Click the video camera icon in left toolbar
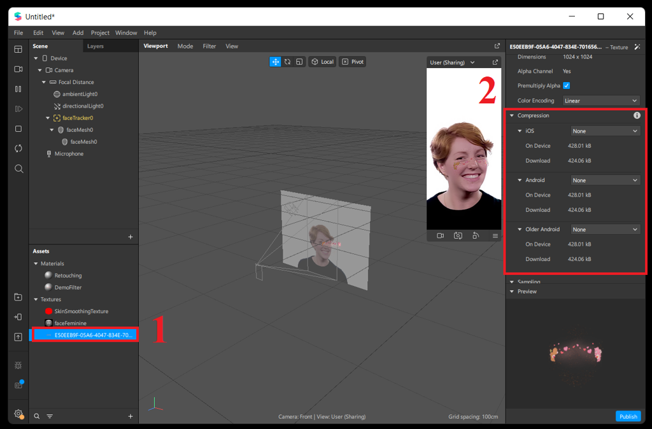Screen dimensions: 652x429 coord(18,69)
